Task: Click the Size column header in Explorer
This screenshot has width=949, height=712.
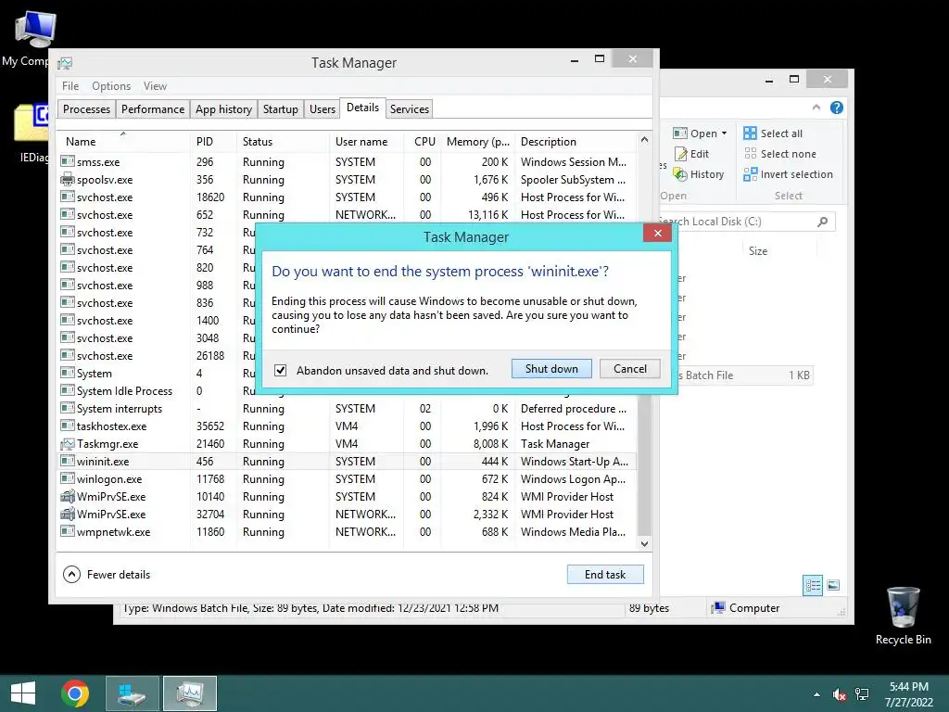Action: pos(758,250)
